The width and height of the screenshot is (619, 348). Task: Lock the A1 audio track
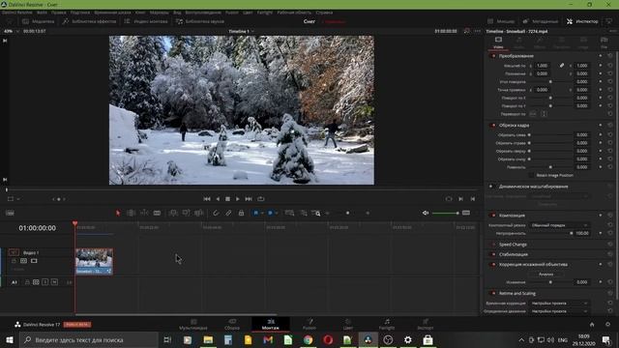(27, 282)
